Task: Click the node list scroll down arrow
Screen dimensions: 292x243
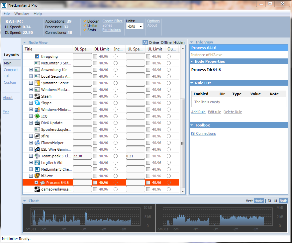Action: point(183,191)
